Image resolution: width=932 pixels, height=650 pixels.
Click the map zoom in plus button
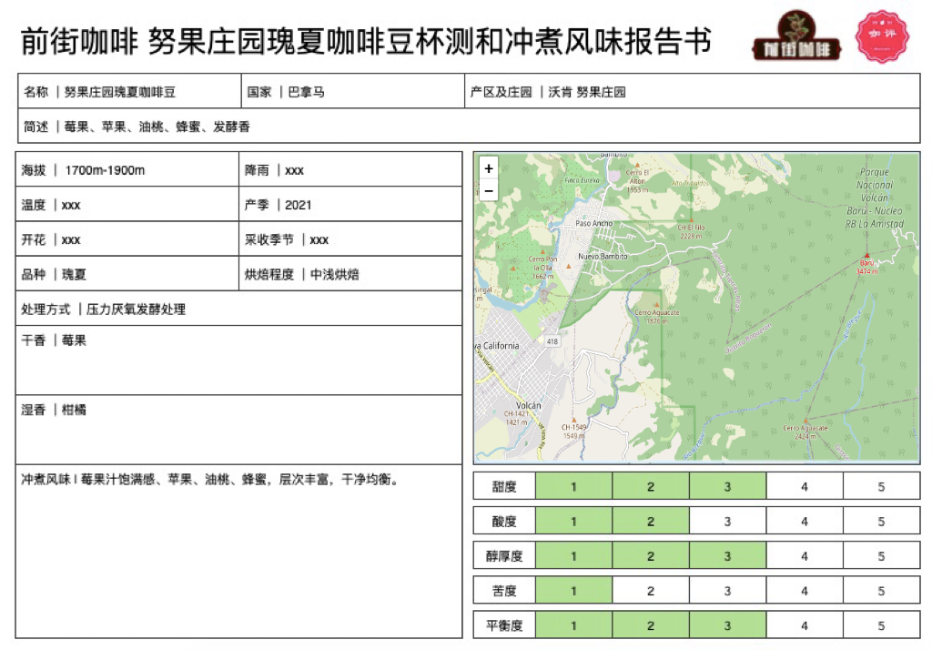(x=489, y=168)
